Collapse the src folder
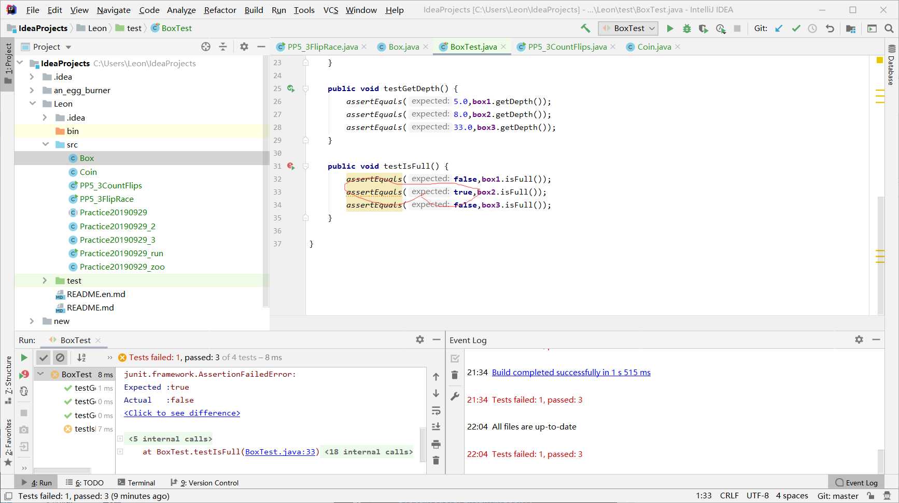The height and width of the screenshot is (503, 899). [46, 144]
